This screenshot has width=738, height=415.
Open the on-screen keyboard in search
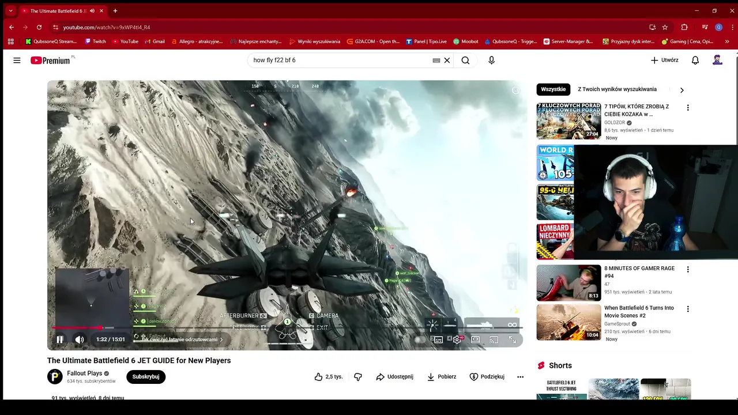[x=436, y=60]
